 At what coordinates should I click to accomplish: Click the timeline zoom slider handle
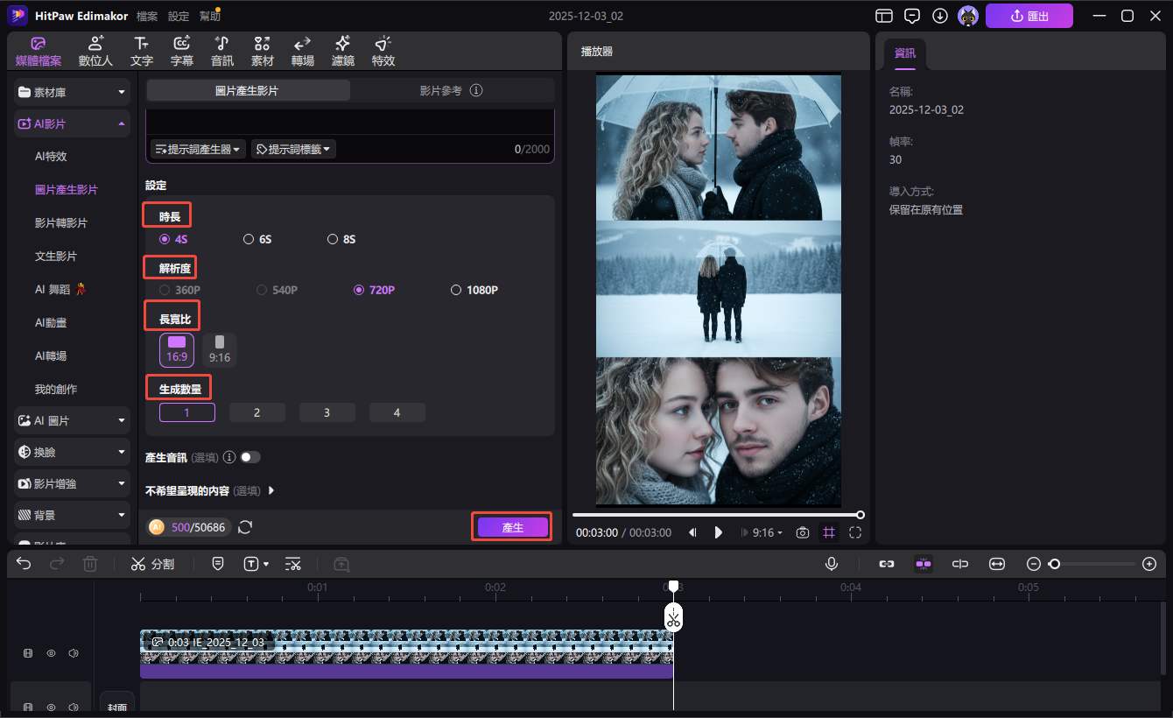tap(1055, 564)
